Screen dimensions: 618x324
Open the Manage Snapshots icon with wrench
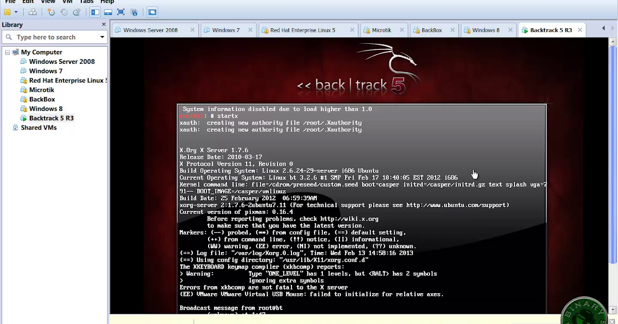pos(77,12)
